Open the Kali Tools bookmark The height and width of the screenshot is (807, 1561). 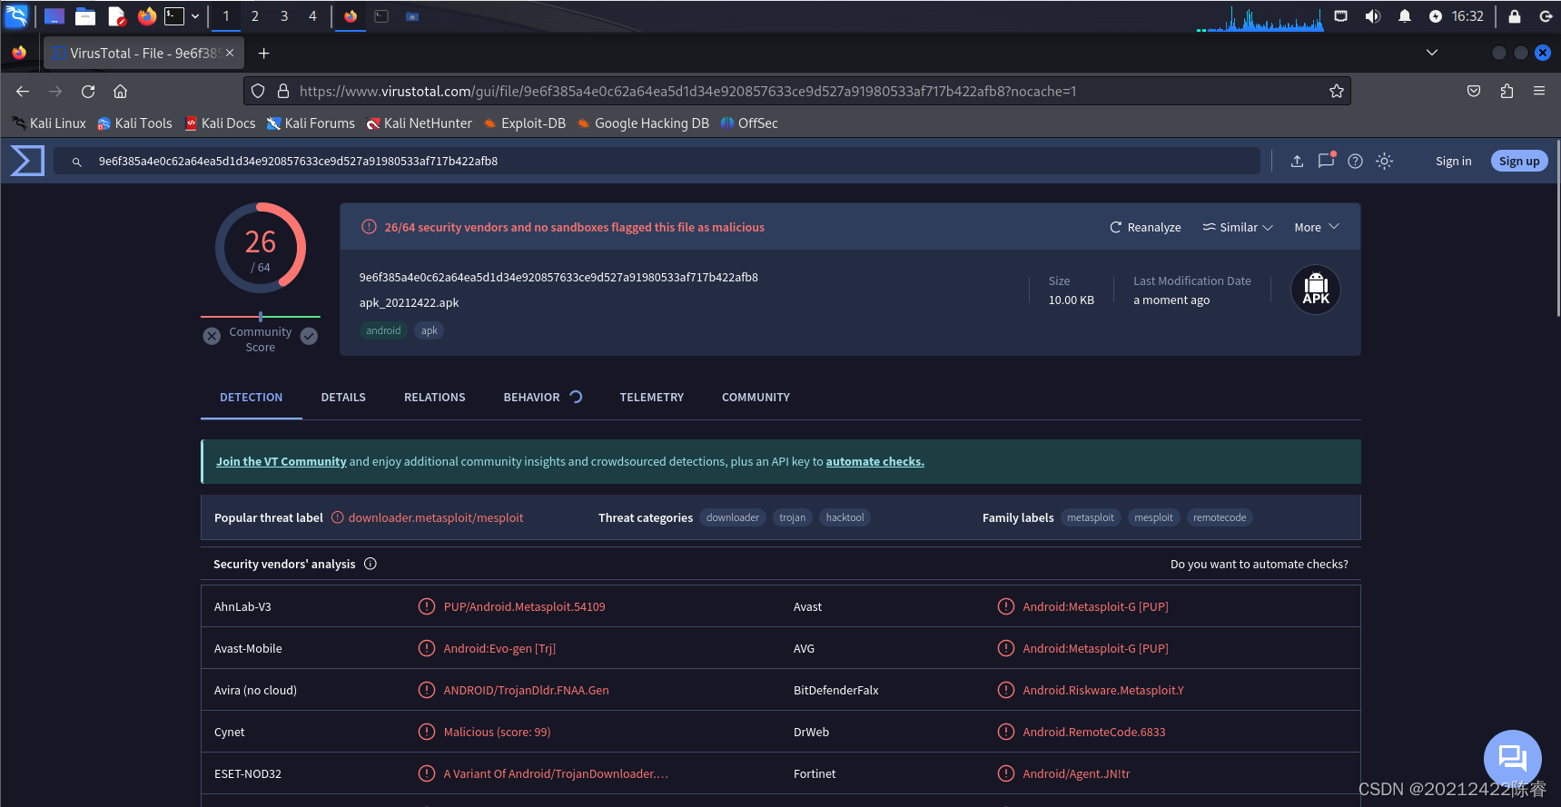click(134, 123)
